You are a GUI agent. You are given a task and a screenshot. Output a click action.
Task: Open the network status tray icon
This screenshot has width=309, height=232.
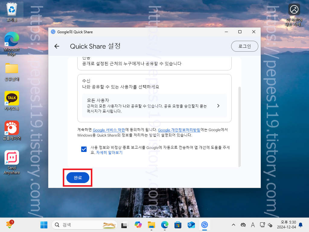tap(262, 225)
